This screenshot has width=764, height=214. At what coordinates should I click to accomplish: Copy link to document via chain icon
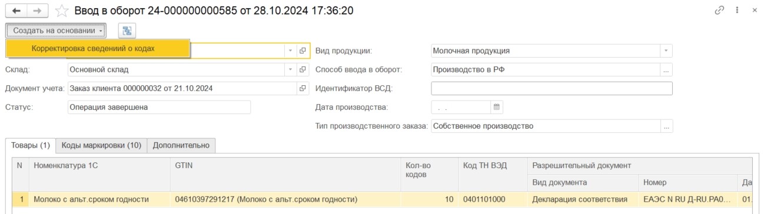[x=719, y=11]
